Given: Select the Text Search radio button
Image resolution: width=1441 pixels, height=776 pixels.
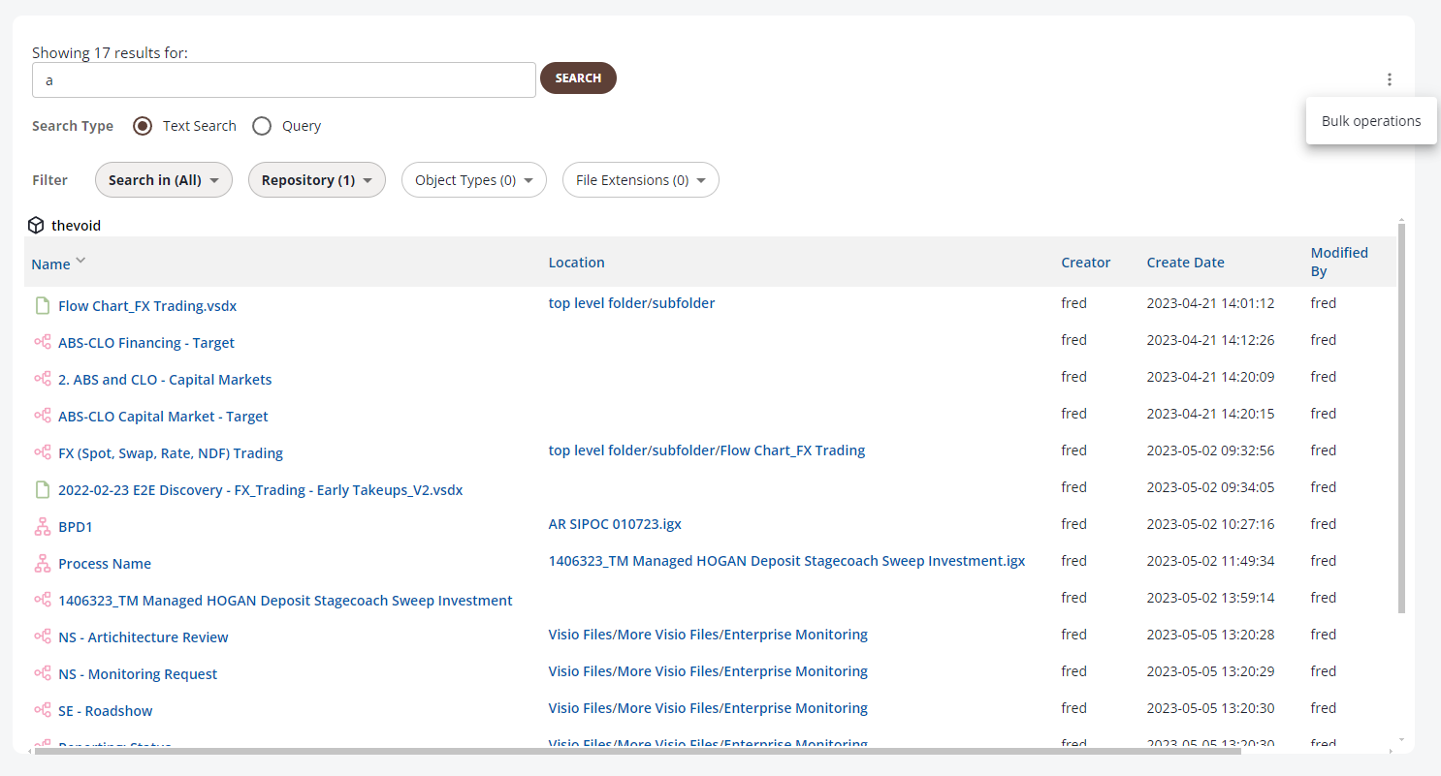Looking at the screenshot, I should (x=143, y=126).
